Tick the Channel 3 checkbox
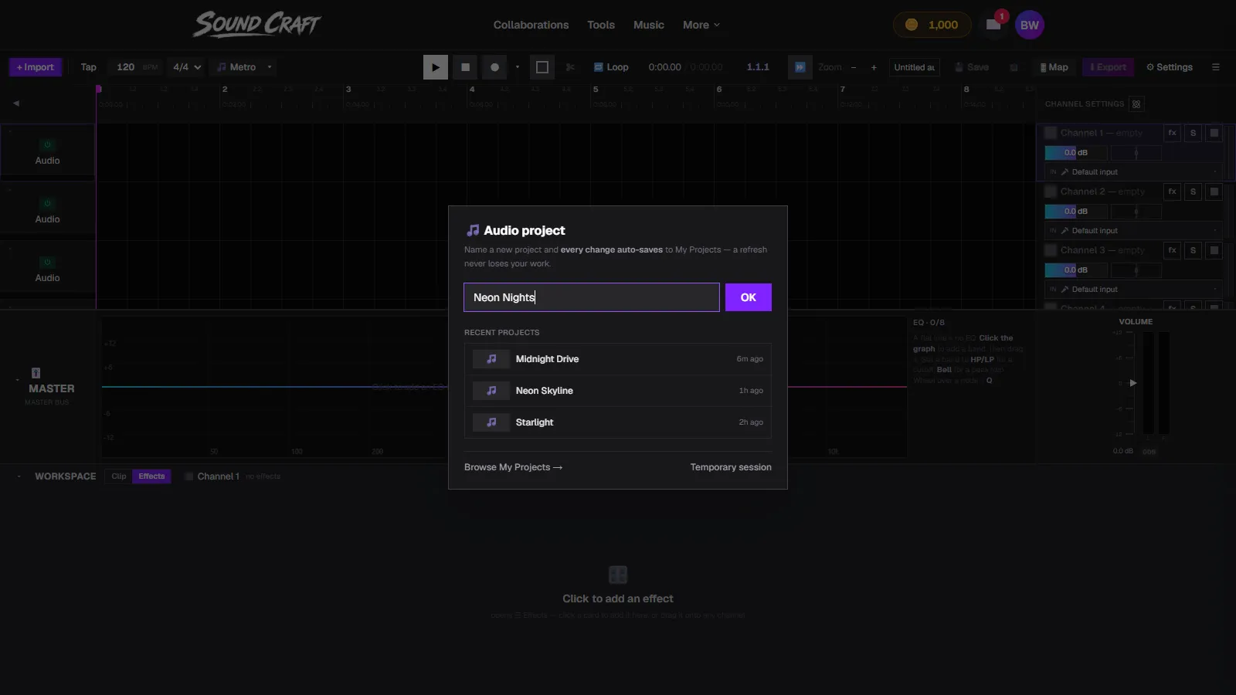 click(x=1051, y=250)
